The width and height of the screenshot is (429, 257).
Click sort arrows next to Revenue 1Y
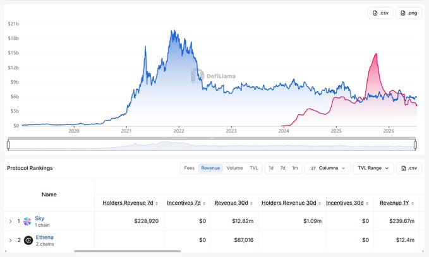[413, 203]
